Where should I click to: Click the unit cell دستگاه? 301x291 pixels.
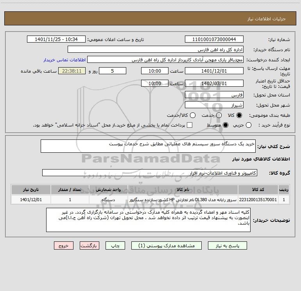108,200
